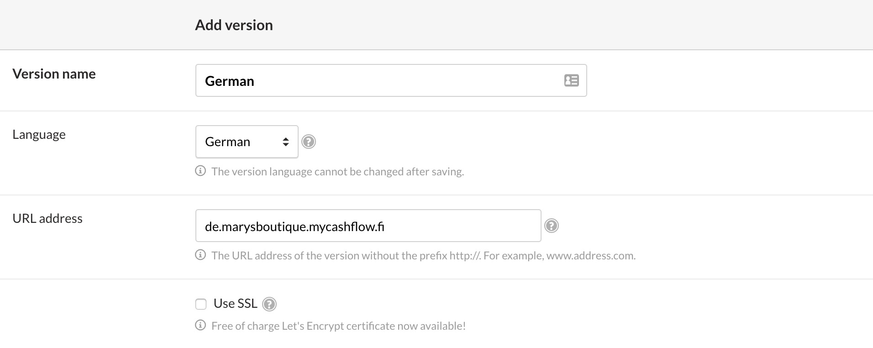Click the 'URL address' label
The width and height of the screenshot is (873, 348).
pos(47,218)
